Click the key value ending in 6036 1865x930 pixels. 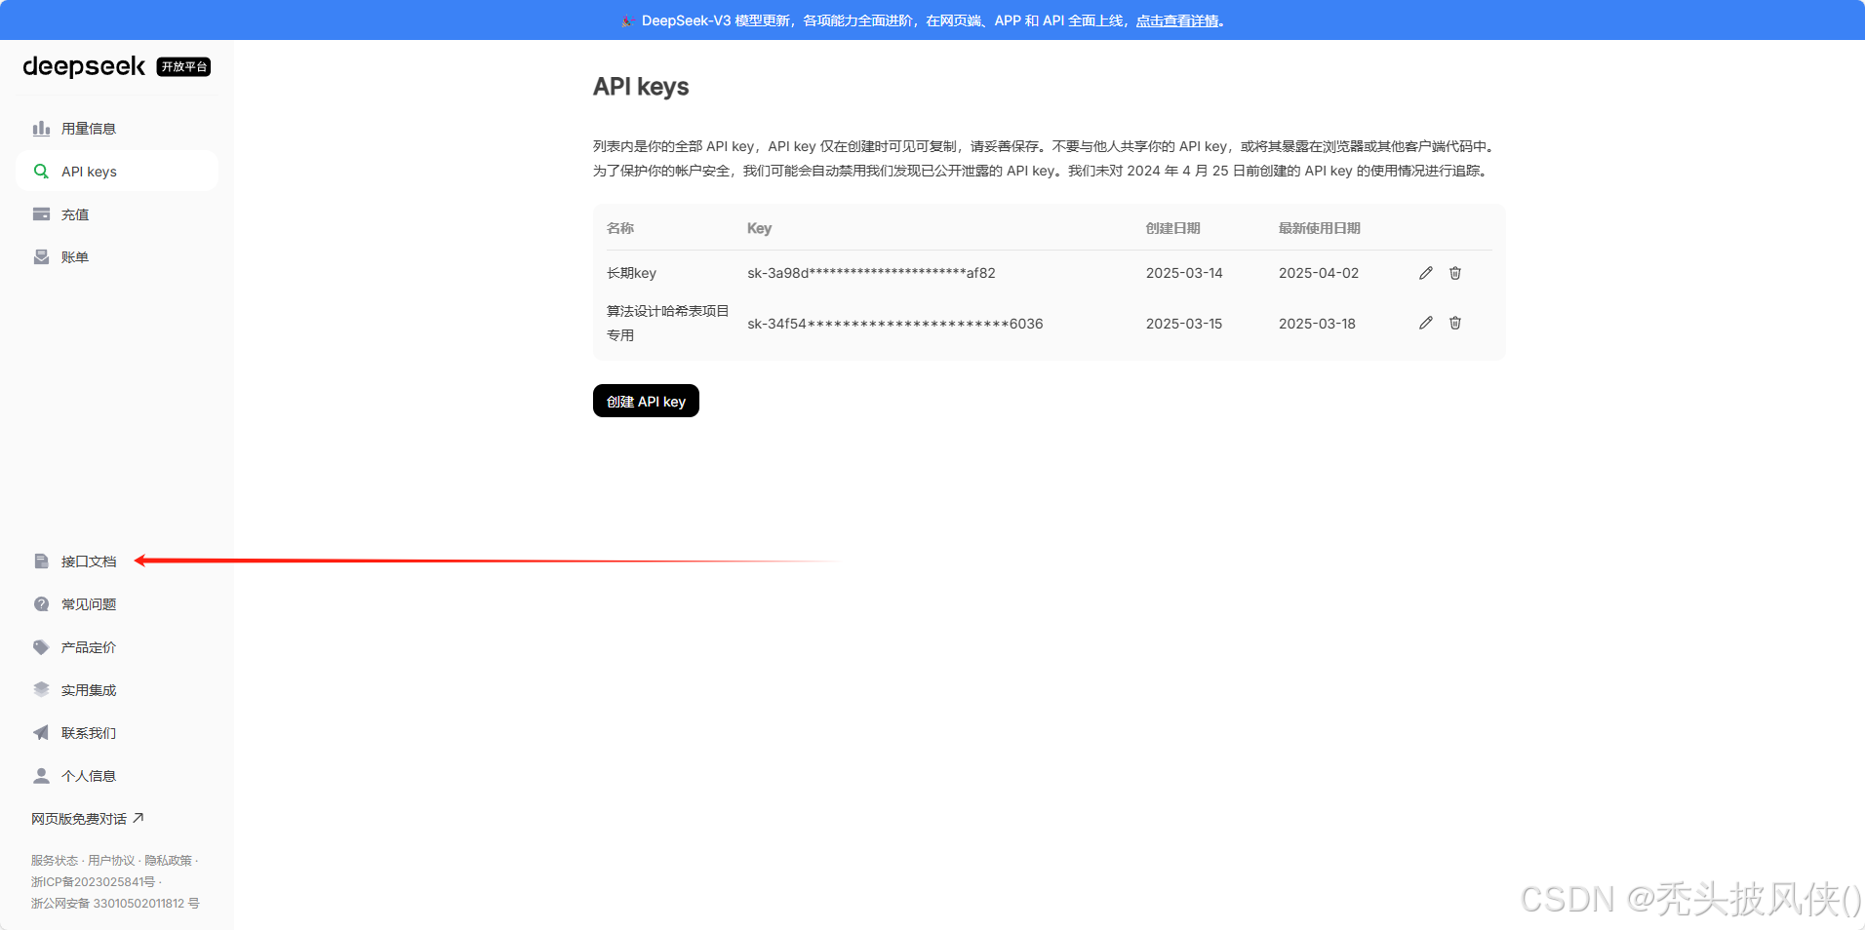coord(895,324)
